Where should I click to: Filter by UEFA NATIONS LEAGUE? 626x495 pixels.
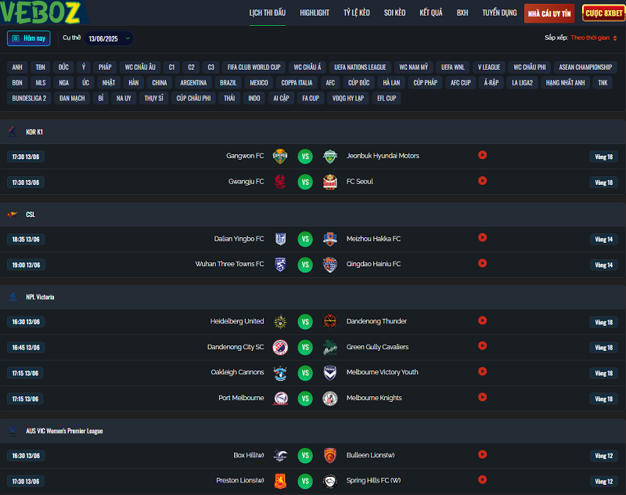point(360,67)
